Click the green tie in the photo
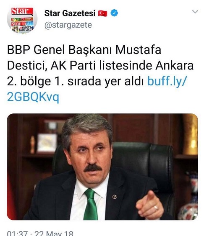 [x=91, y=205]
